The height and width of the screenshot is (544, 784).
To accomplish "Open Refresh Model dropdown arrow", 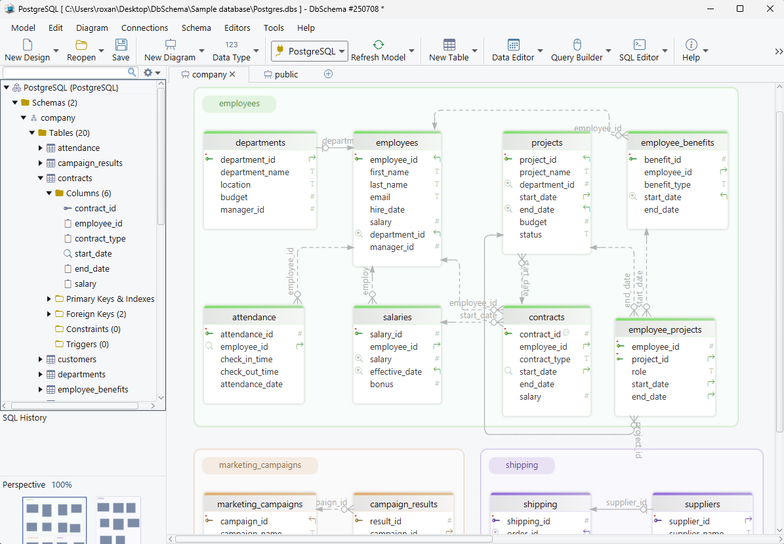I will (x=411, y=51).
